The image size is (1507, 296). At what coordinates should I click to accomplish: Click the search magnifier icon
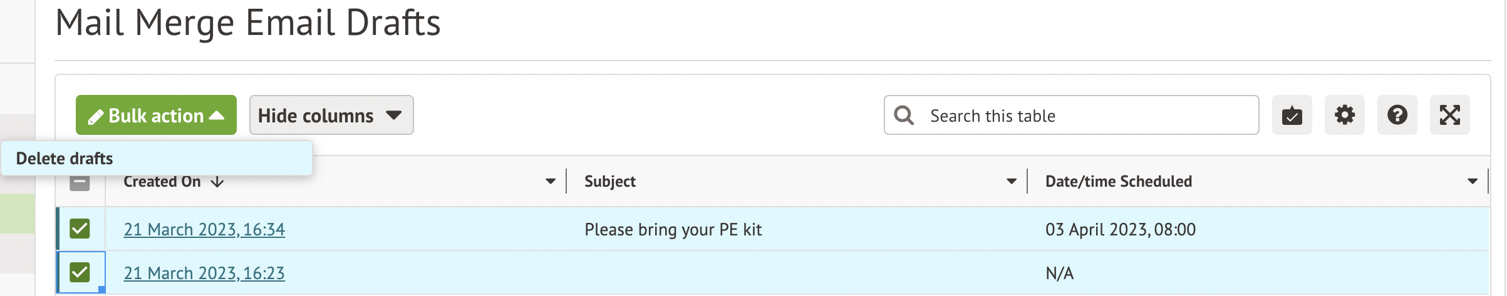click(x=904, y=116)
